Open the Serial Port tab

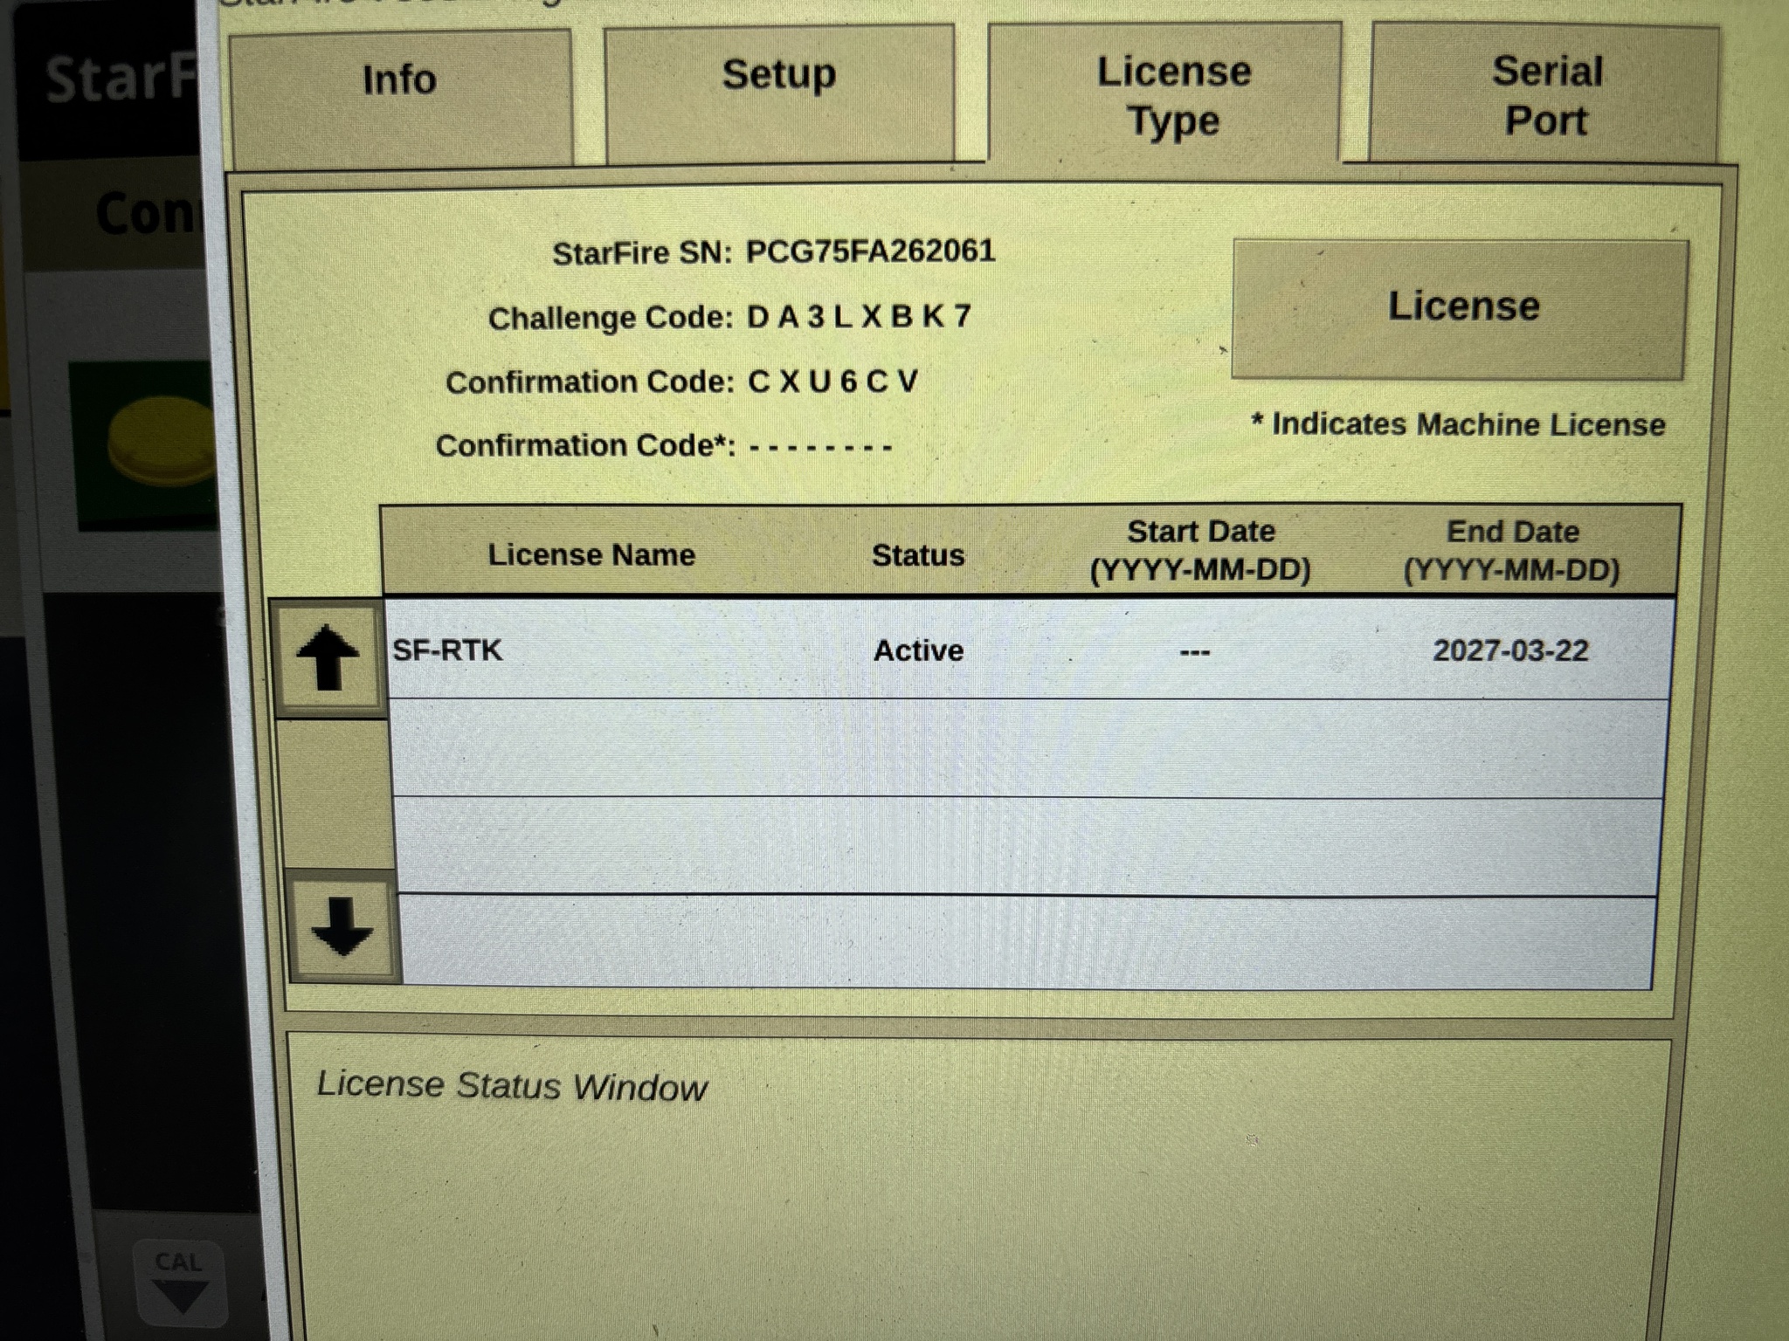[1544, 94]
